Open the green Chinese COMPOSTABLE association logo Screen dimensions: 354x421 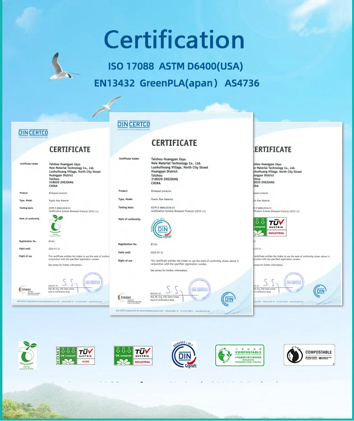(240, 355)
